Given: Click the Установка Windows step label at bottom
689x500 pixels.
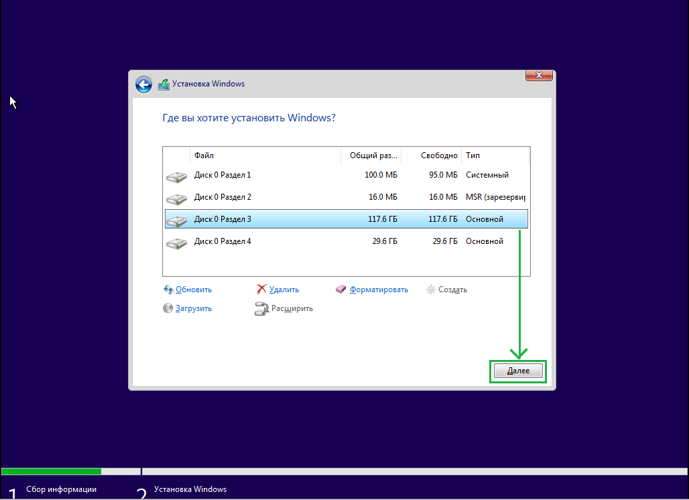Looking at the screenshot, I should 190,489.
